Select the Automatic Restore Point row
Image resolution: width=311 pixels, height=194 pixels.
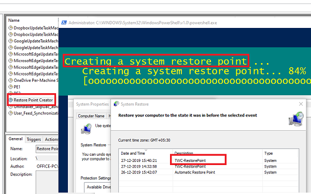(x=209, y=172)
